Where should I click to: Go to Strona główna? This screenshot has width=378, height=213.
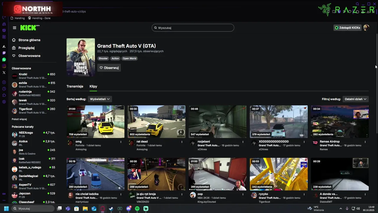tap(29, 40)
